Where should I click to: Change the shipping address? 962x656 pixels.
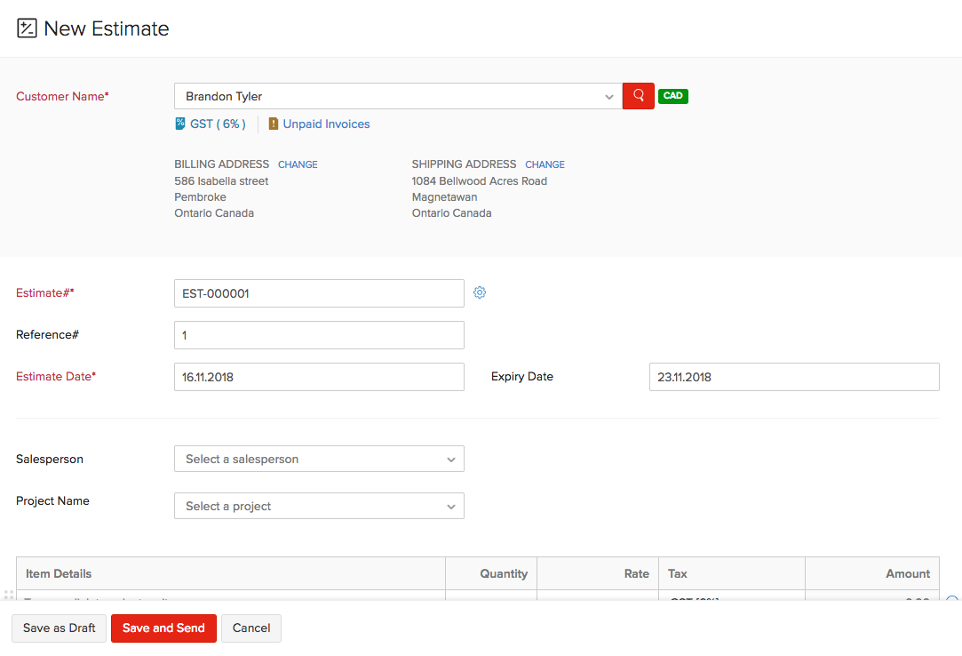(x=545, y=164)
